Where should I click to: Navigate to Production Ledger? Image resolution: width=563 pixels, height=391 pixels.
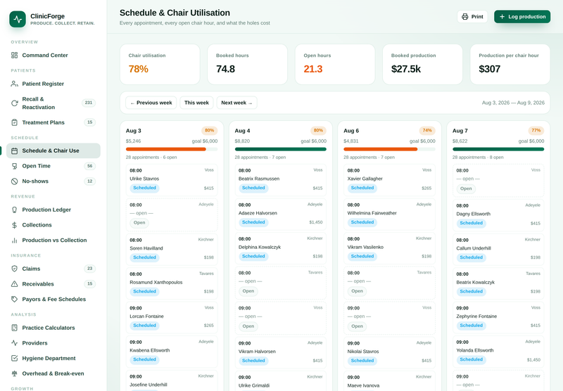pyautogui.click(x=53, y=210)
